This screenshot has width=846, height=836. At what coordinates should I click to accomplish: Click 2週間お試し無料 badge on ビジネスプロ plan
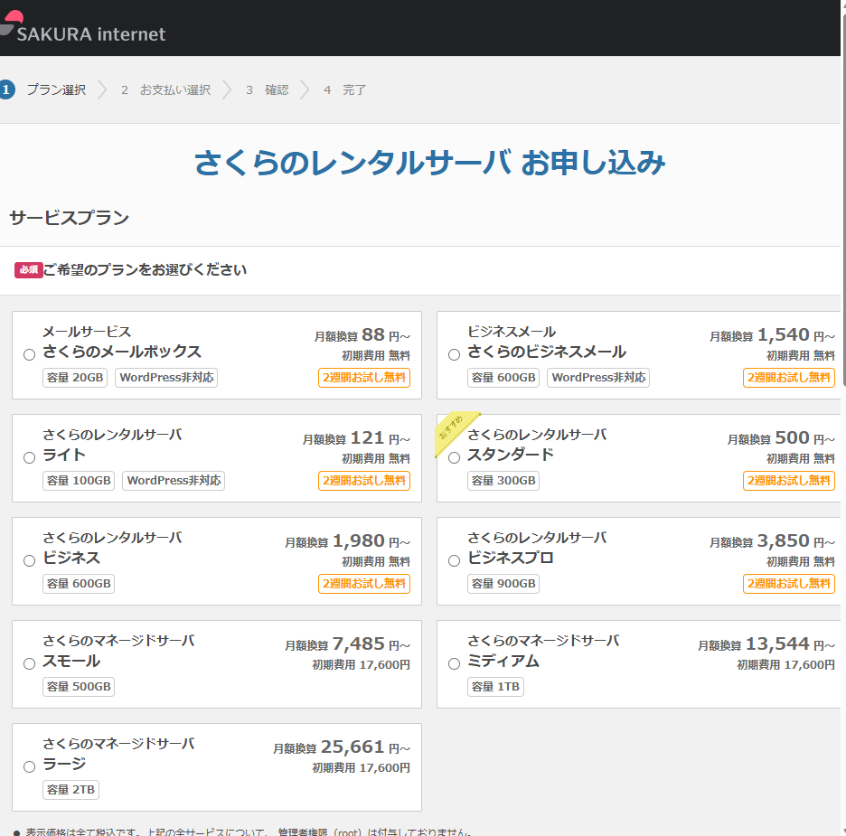click(x=788, y=584)
